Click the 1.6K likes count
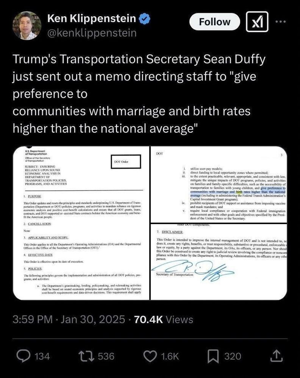 [170, 356]
